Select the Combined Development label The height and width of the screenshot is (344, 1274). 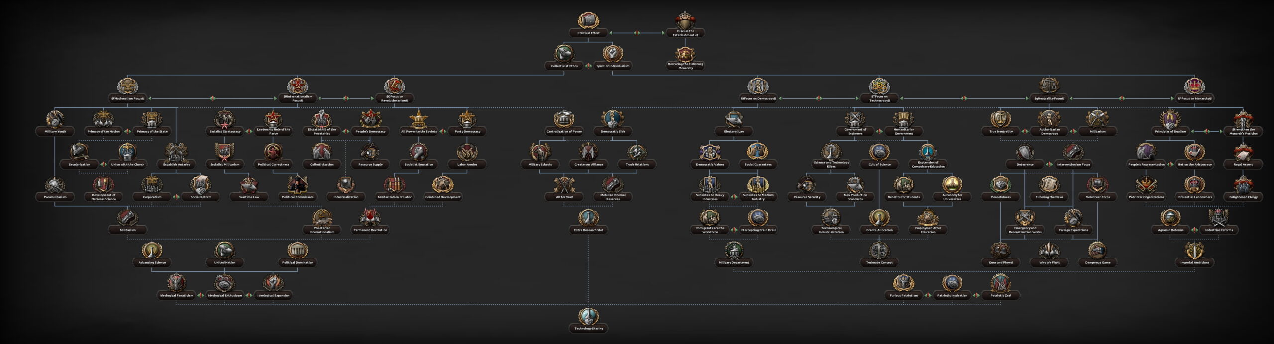point(443,197)
